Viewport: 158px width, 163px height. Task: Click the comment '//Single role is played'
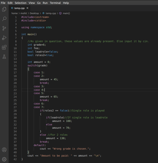tap(87, 111)
